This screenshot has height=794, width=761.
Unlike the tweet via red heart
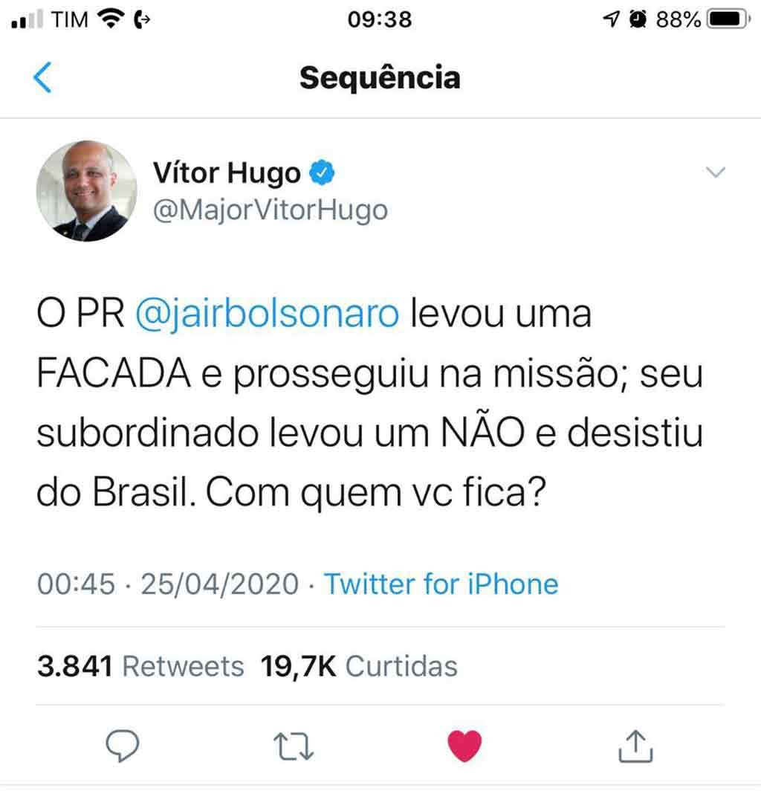coord(464,746)
